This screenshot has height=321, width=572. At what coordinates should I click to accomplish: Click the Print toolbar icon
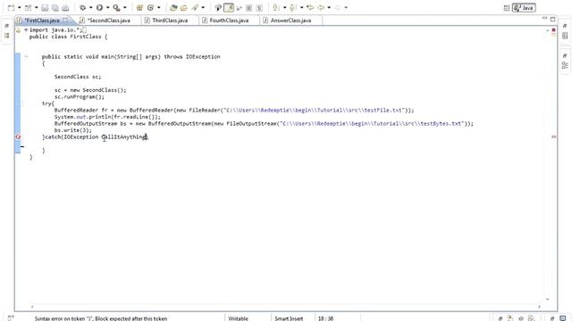pos(65,8)
